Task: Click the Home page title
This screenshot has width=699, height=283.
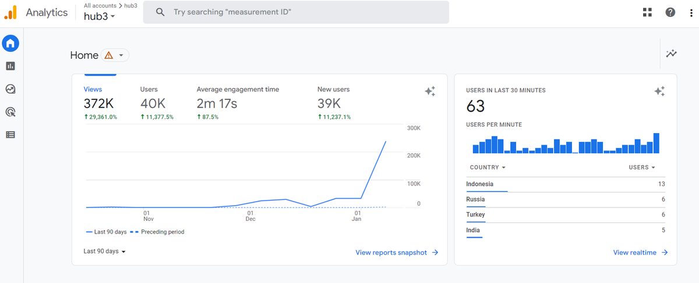Action: click(84, 55)
